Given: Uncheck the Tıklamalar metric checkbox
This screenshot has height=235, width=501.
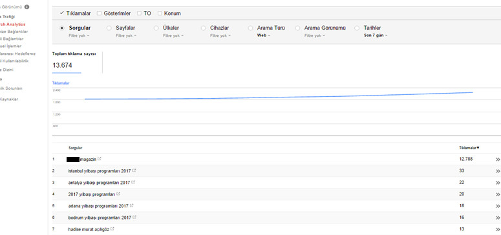Looking at the screenshot, I should click(61, 13).
